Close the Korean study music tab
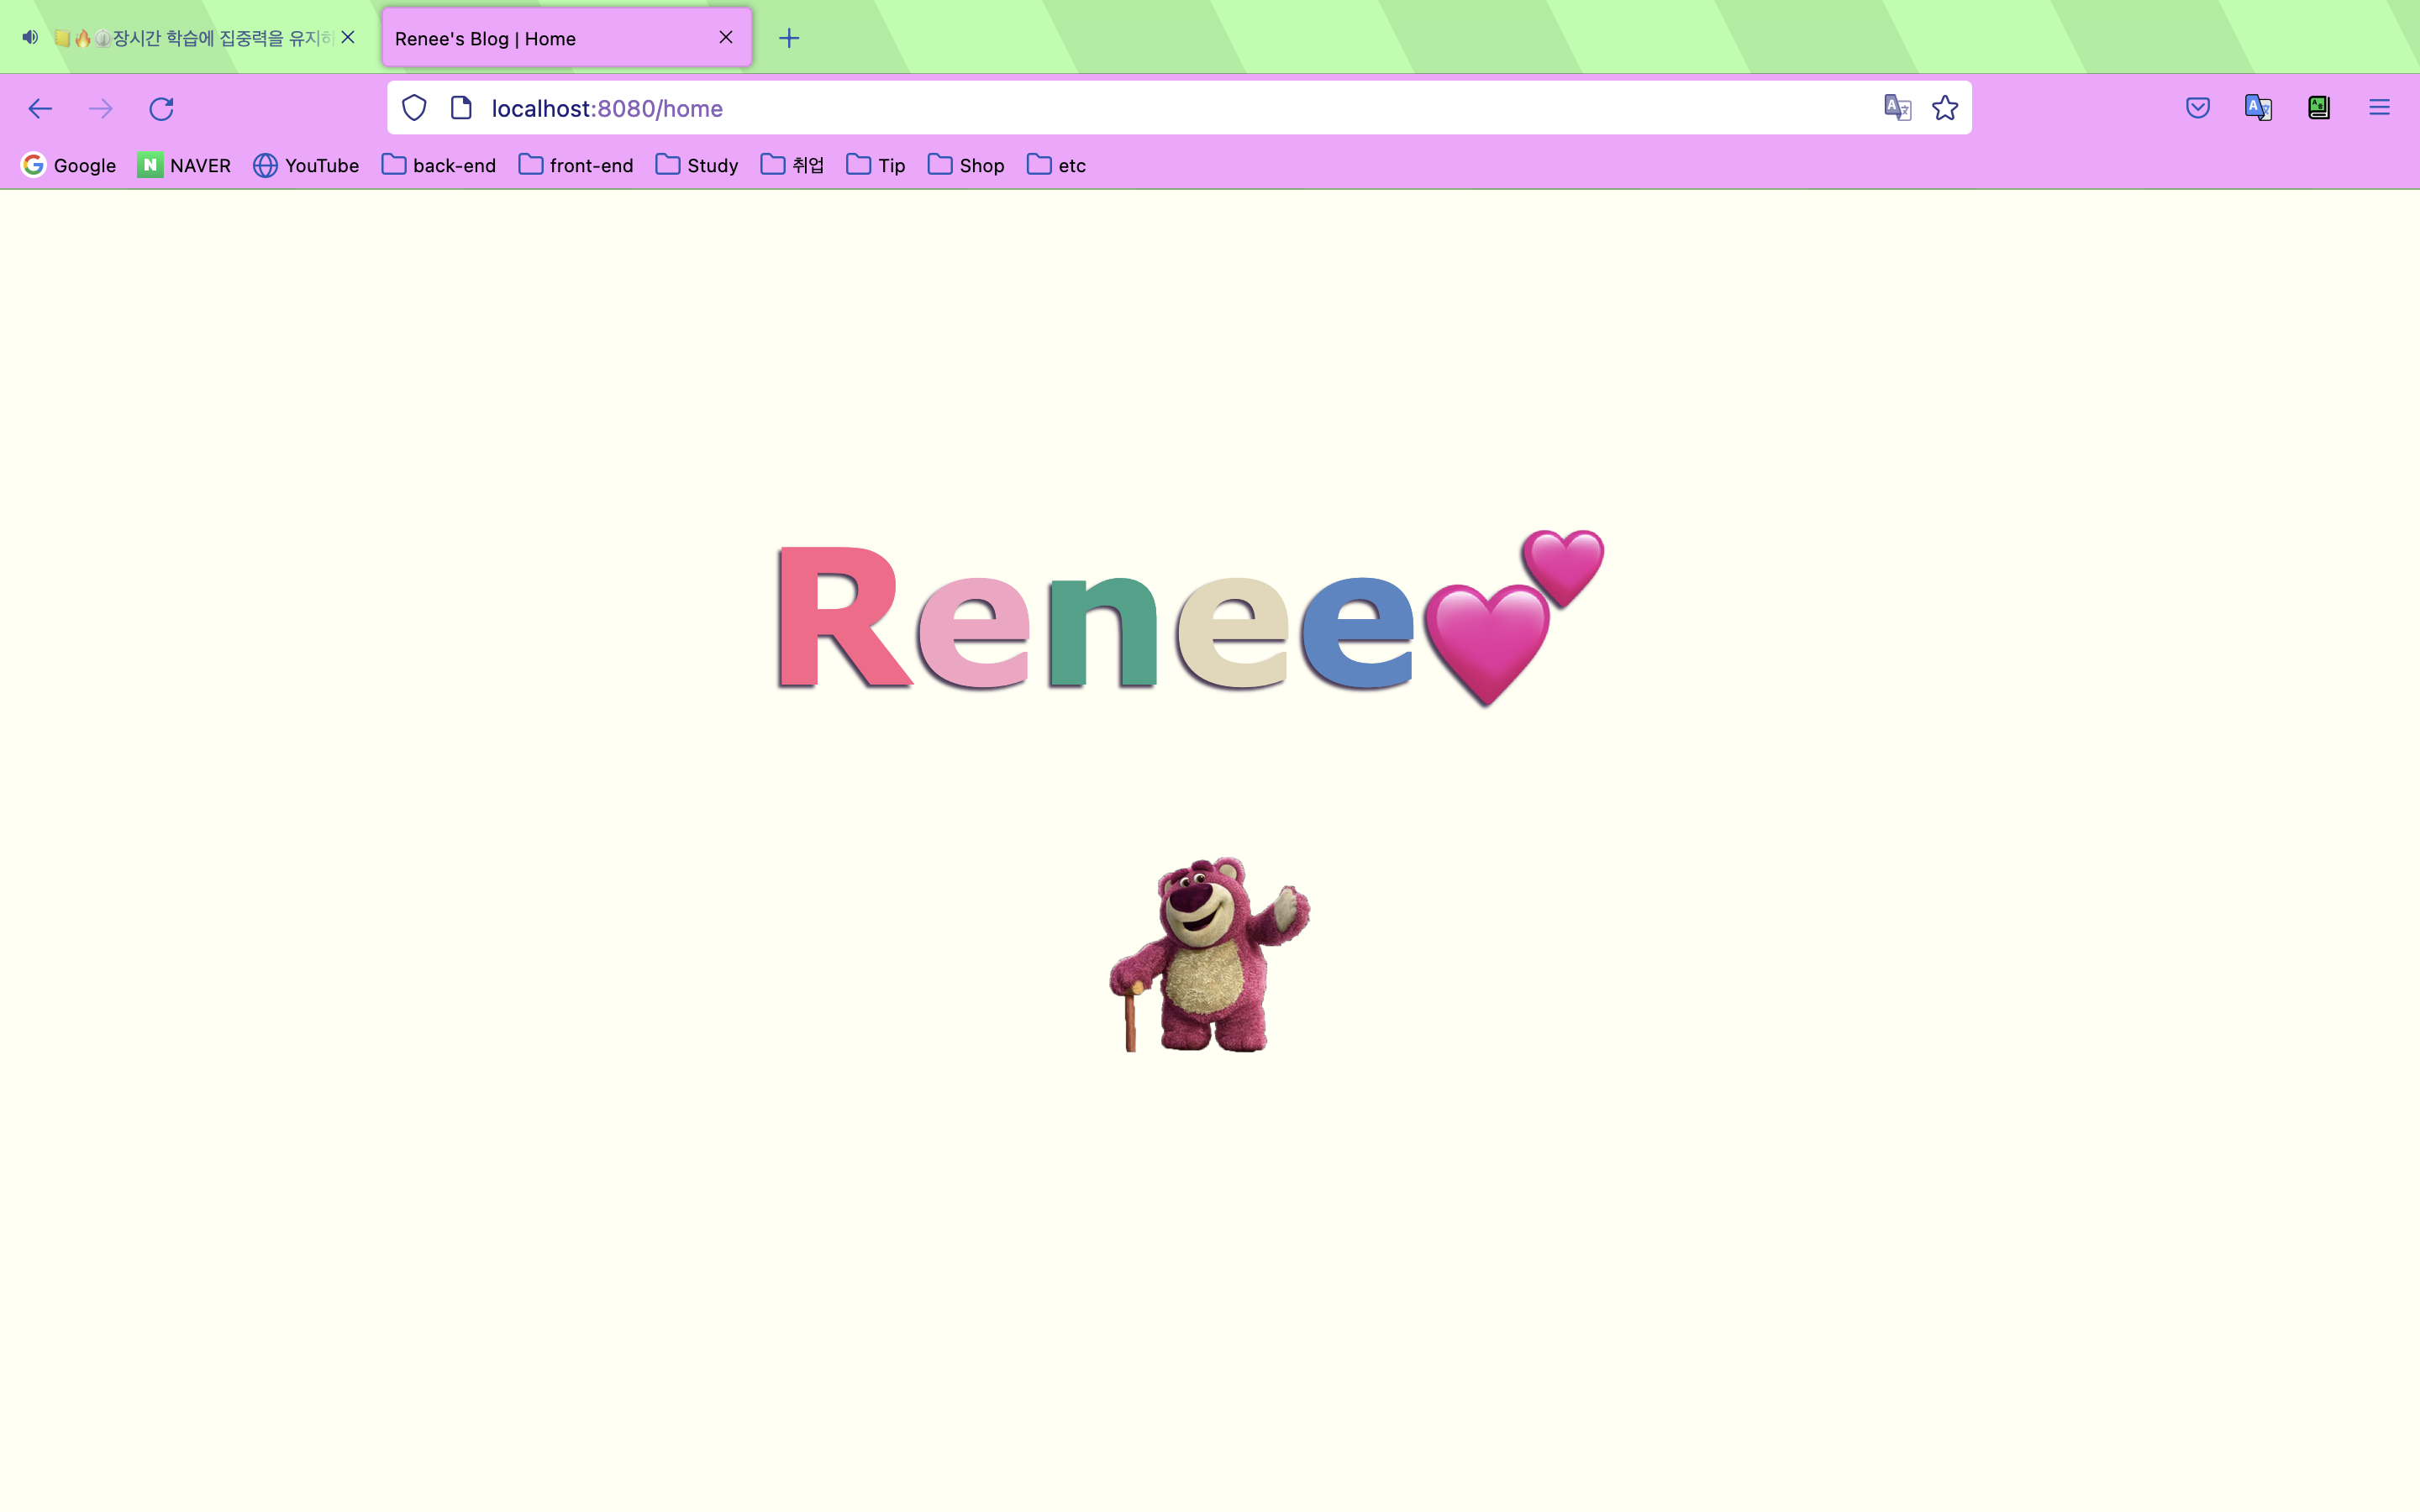The width and height of the screenshot is (2420, 1512). [x=348, y=37]
